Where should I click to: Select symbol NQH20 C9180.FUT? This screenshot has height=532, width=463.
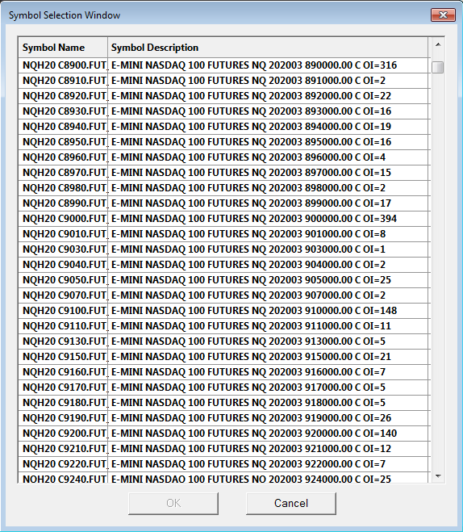pyautogui.click(x=63, y=402)
